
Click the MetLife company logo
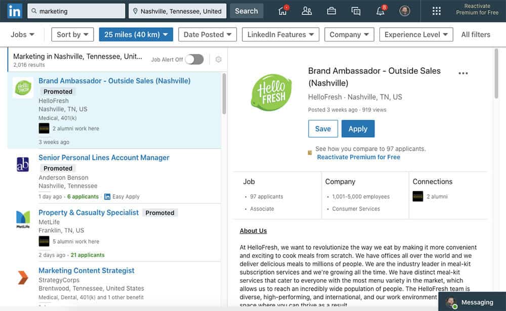[x=23, y=219]
